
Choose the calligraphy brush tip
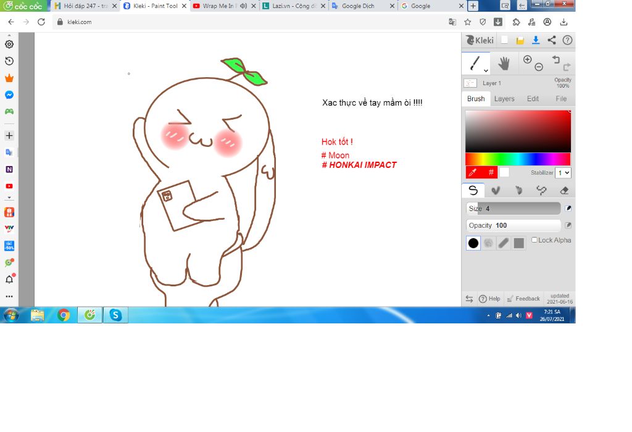tap(504, 243)
